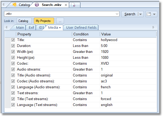Screen dimensions: 163x117
Task: Click the browse '...' button
Action: point(60,21)
